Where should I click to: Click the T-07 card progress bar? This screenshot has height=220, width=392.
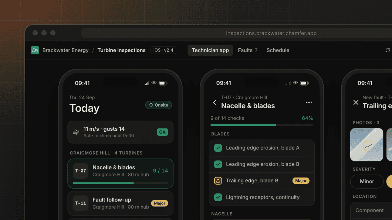click(x=120, y=183)
